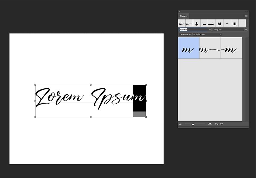Scale down glyph size button
The width and height of the screenshot is (256, 178).
click(x=217, y=124)
